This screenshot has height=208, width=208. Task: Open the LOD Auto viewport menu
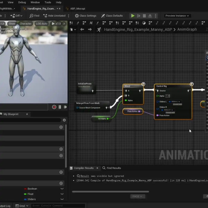pos(42,23)
